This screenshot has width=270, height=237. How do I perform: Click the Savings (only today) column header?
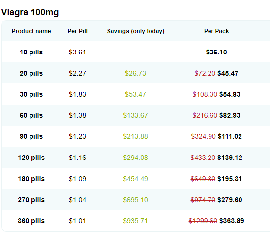pyautogui.click(x=136, y=31)
